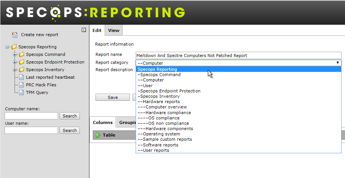Choose --User reports category option
Viewport: 345px width, 178px height.
(238, 150)
